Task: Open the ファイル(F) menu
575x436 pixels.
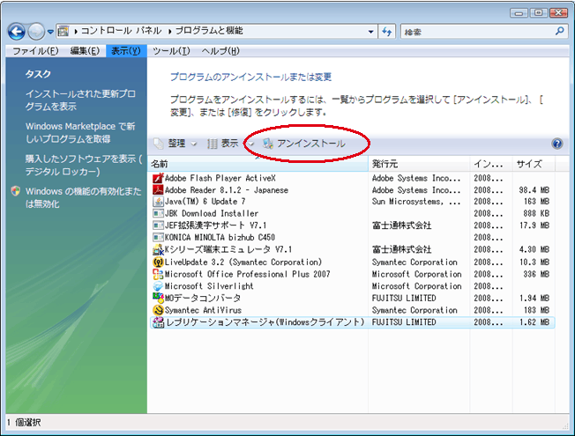Action: (x=35, y=51)
